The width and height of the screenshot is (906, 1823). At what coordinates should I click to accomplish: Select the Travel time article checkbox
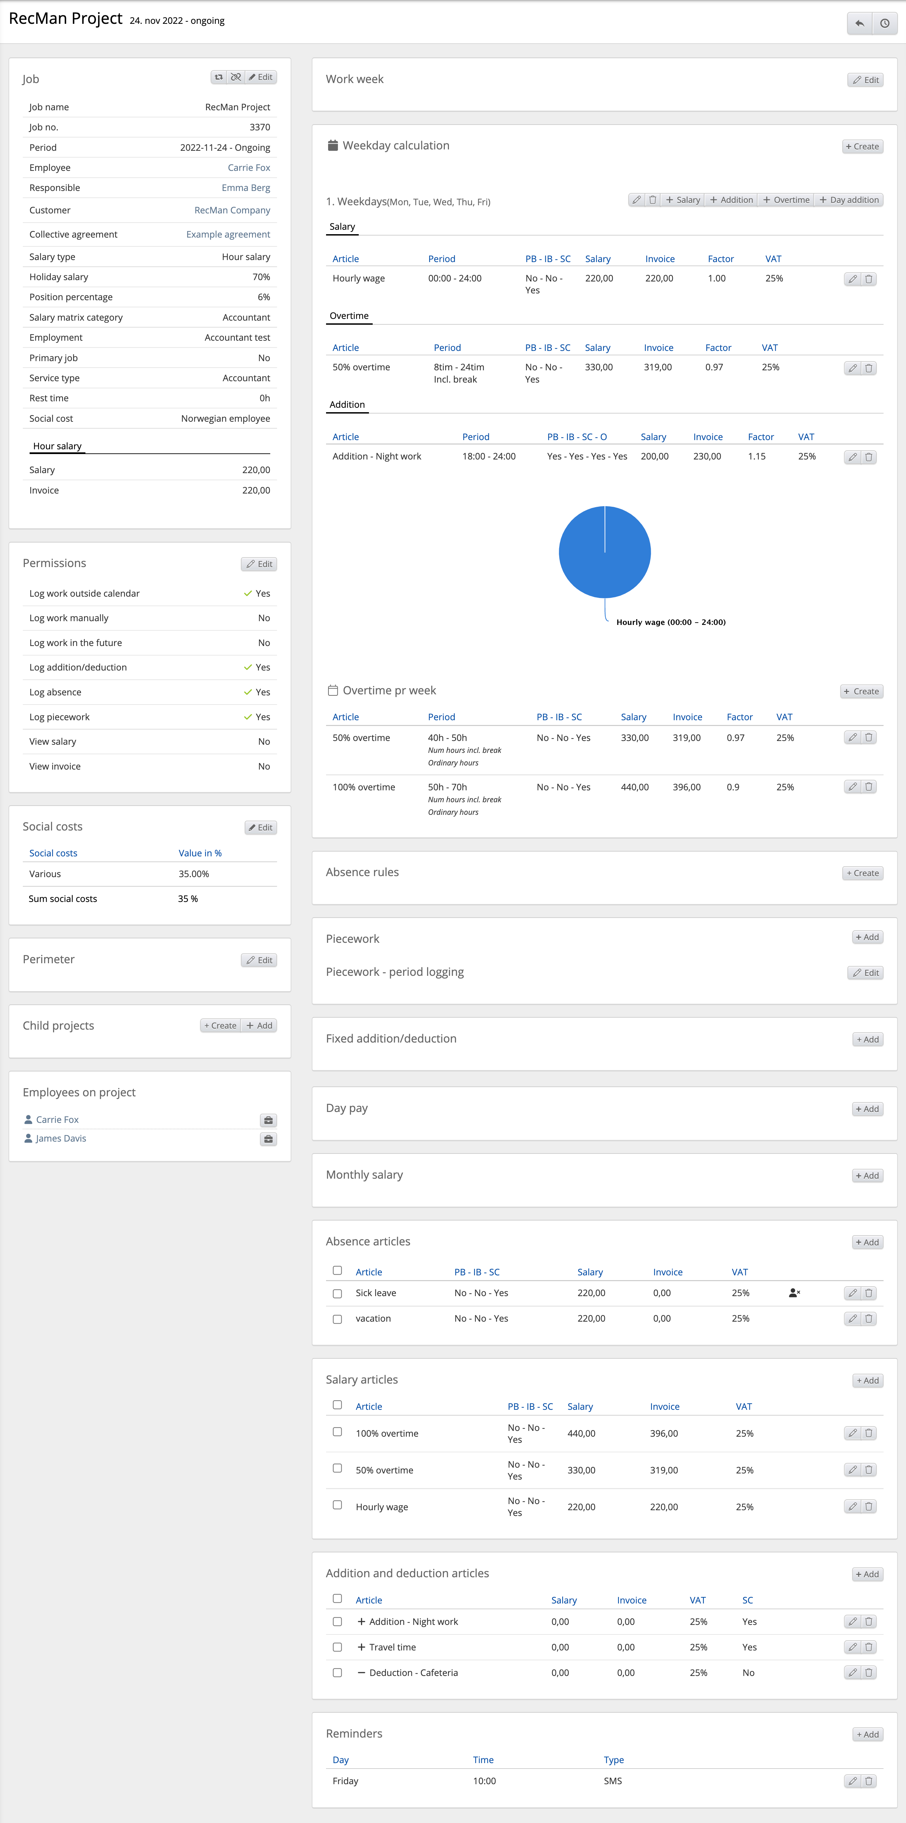(x=337, y=1647)
